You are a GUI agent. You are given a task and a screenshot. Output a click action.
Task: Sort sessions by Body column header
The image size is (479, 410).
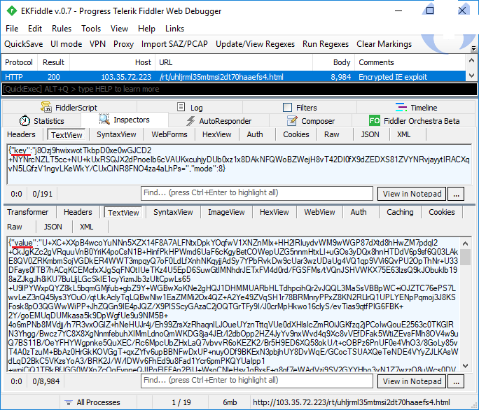pyautogui.click(x=333, y=62)
